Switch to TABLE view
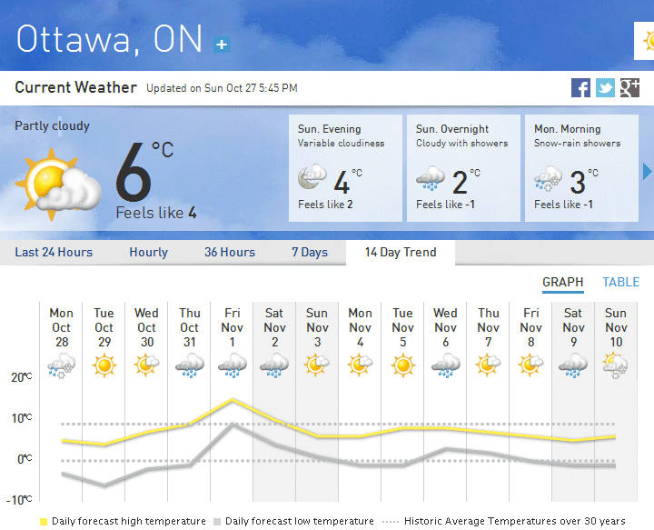The width and height of the screenshot is (654, 530). [621, 282]
